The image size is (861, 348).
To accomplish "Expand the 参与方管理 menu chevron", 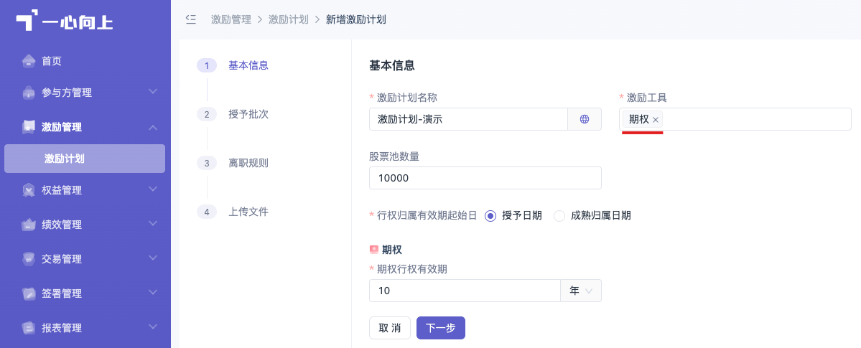I will click(x=153, y=91).
